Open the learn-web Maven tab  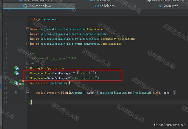point(168,6)
